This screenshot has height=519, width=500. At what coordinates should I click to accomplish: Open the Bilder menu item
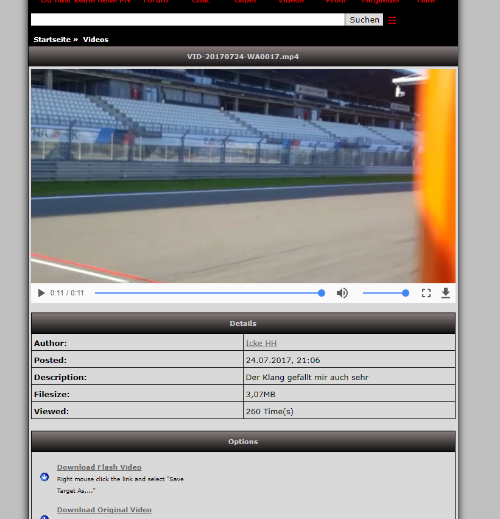click(245, 2)
